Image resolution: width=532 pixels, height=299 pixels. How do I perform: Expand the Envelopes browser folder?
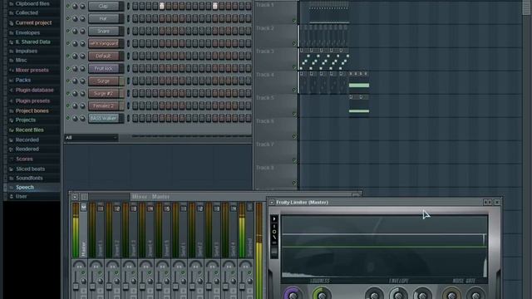(27, 33)
